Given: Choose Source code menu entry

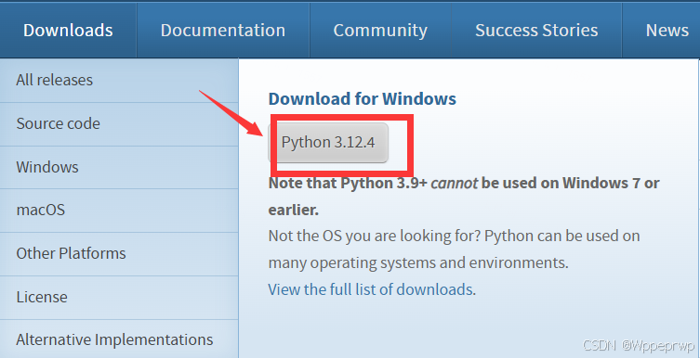Looking at the screenshot, I should [119, 123].
